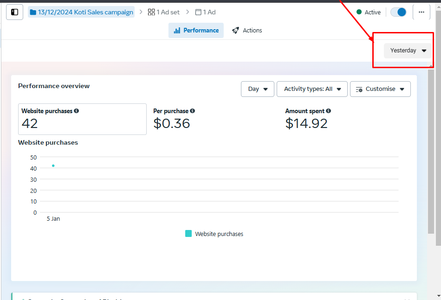The width and height of the screenshot is (441, 300).
Task: Click the teal Website purchases legend swatch
Action: pyautogui.click(x=188, y=234)
